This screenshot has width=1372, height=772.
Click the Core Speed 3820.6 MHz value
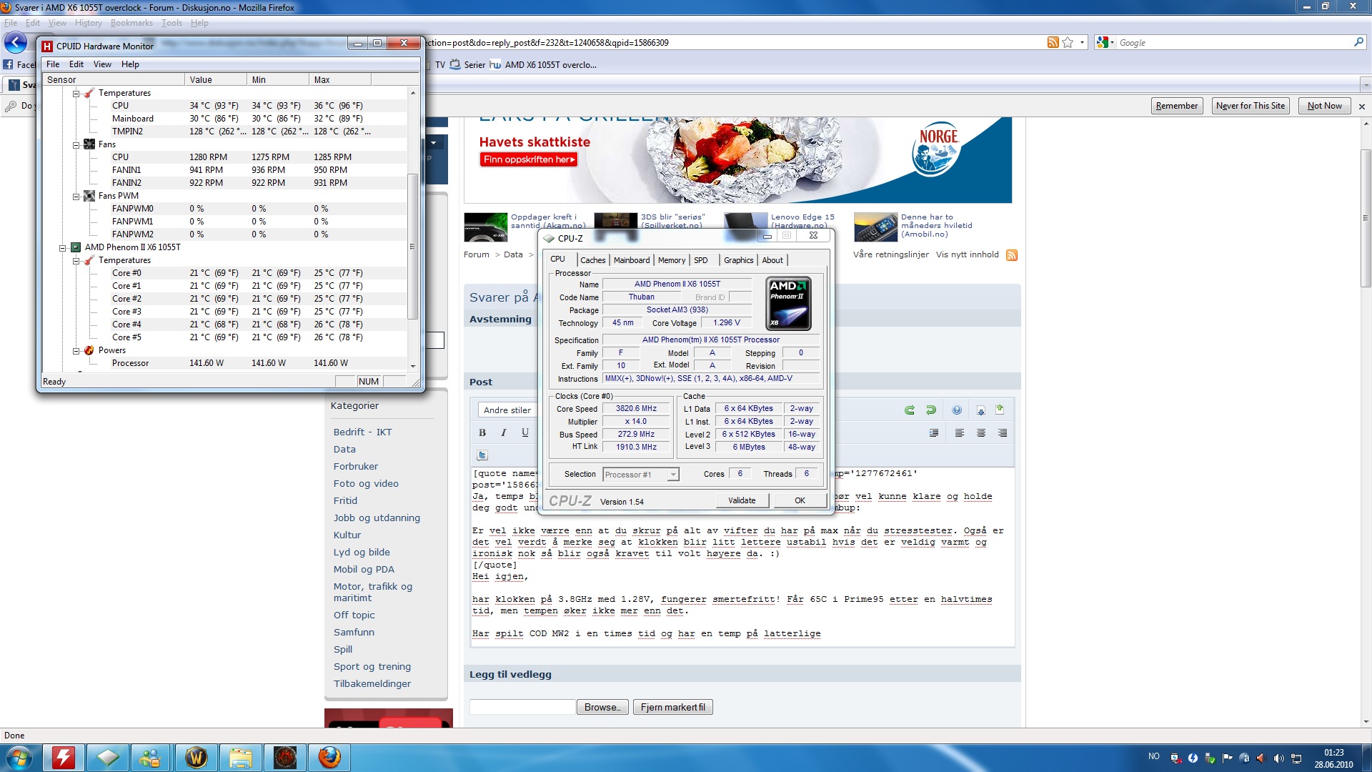click(636, 409)
